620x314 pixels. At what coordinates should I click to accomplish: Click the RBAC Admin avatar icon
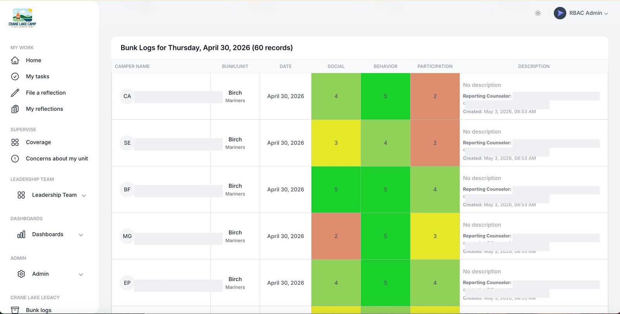tap(560, 13)
